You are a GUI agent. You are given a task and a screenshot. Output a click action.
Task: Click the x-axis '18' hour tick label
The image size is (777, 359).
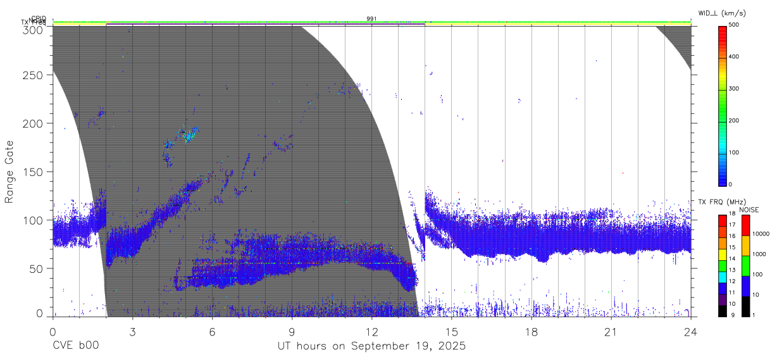click(531, 332)
